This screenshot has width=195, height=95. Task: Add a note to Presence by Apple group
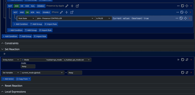182,6
